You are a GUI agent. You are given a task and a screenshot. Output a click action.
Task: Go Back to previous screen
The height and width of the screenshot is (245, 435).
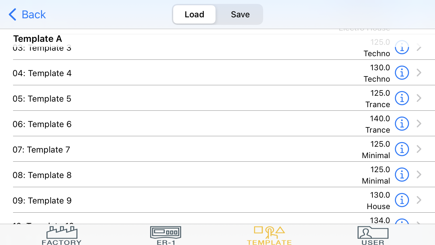[x=27, y=14]
